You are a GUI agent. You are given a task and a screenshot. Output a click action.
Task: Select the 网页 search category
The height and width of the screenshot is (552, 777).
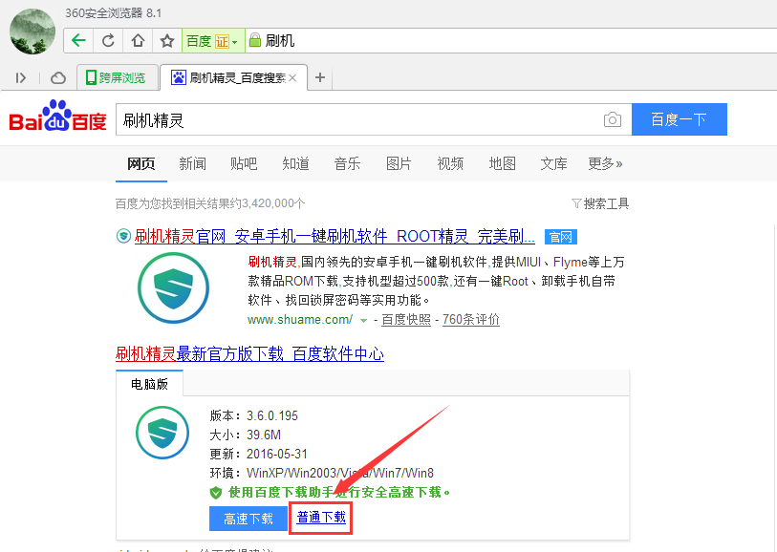tap(141, 163)
